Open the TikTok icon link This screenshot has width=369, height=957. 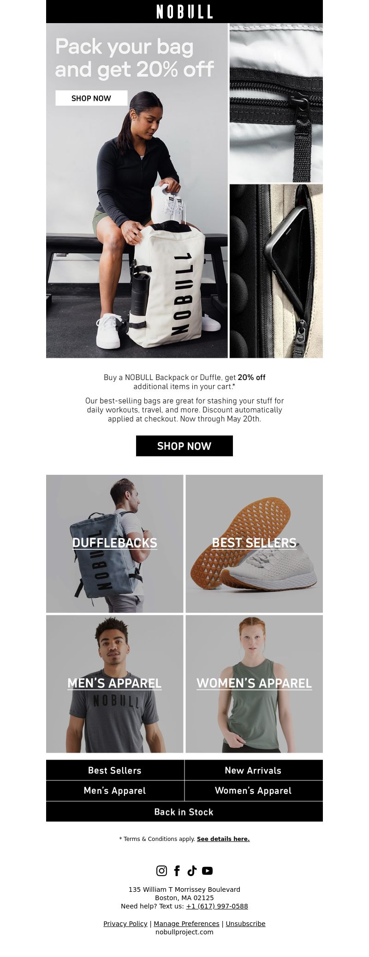click(x=192, y=871)
